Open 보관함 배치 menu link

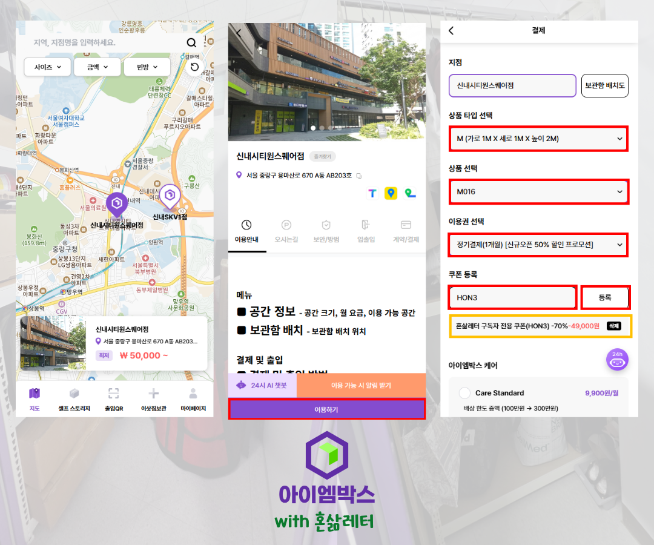tap(301, 330)
